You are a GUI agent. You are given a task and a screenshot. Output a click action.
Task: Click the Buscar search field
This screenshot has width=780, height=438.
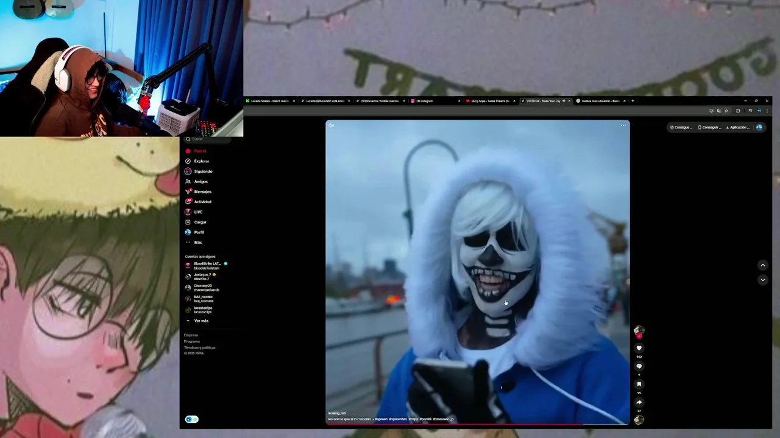(x=208, y=139)
